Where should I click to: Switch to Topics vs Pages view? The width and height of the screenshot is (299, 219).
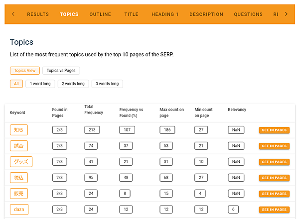pos(61,71)
